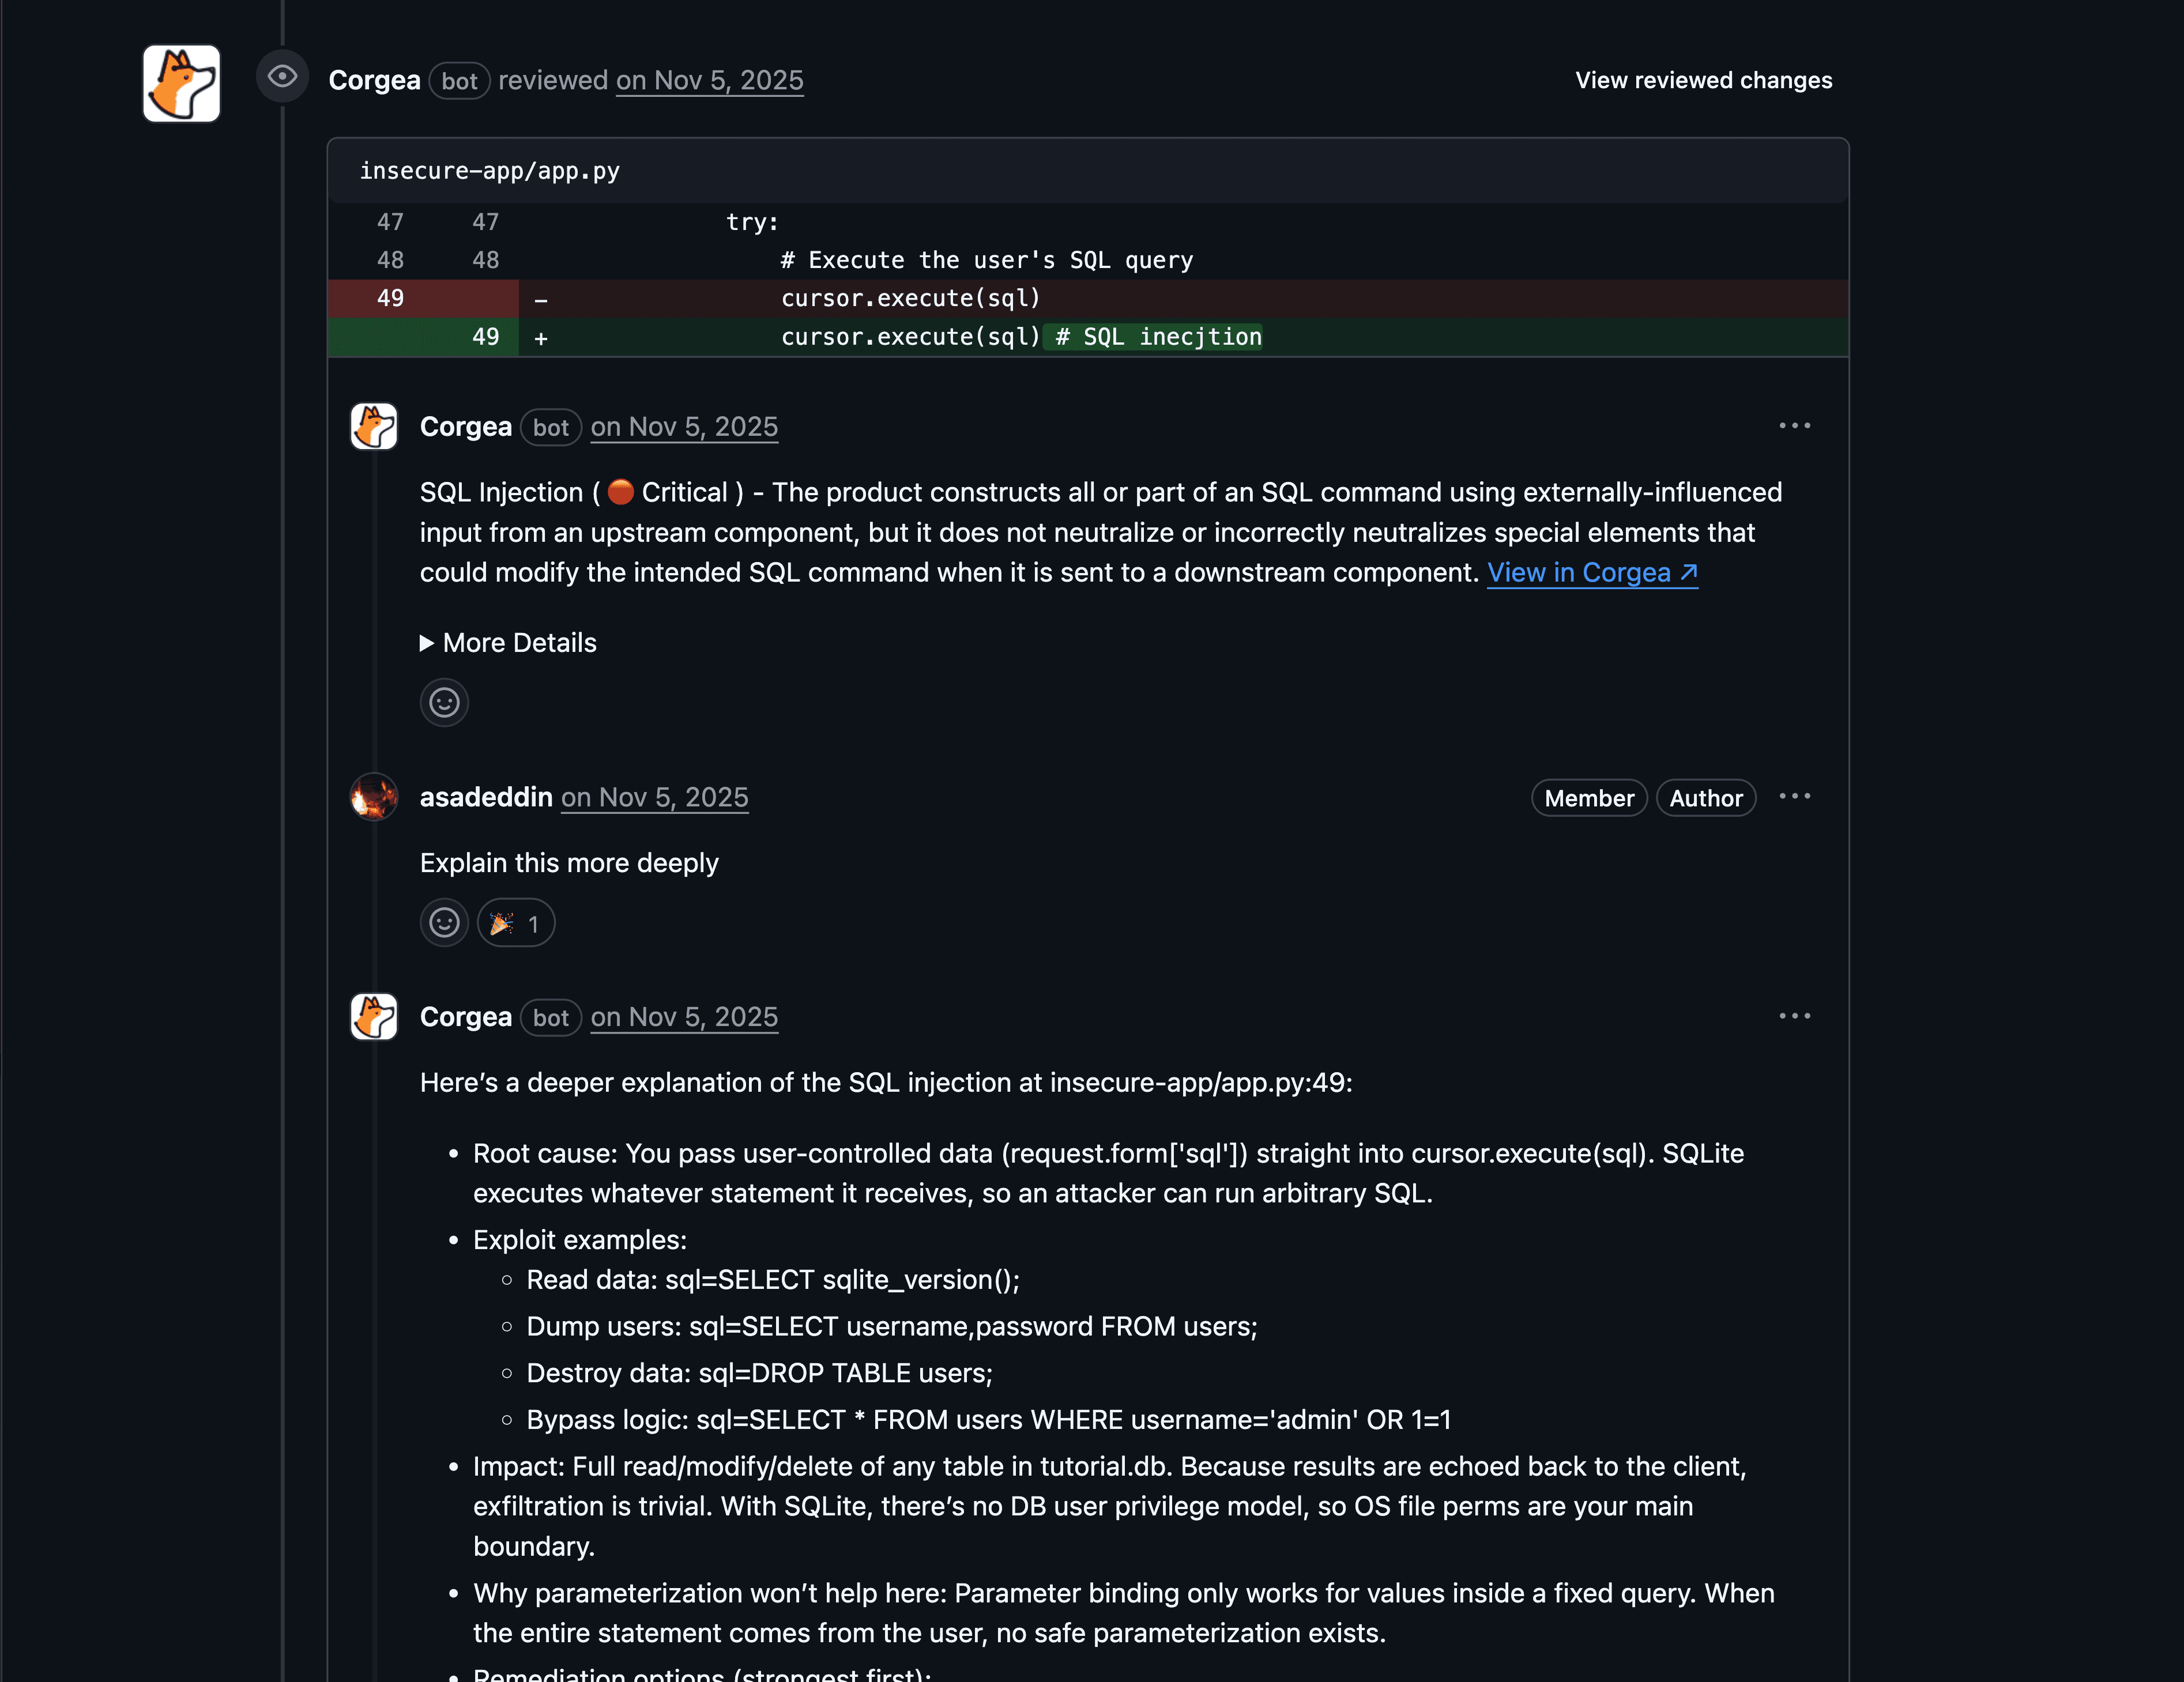Click Corgea's avatar on the deeper explanation comment
This screenshot has height=1682, width=2184.
373,1016
